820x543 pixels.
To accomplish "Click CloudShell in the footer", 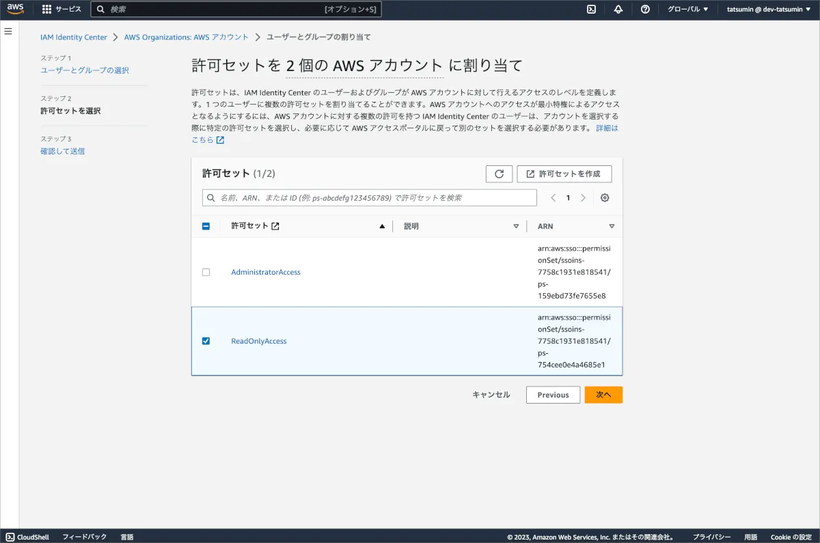I will pos(27,537).
